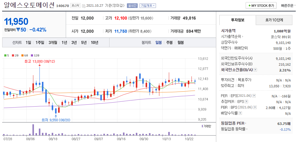Screen dimensions: 297x142
Task: Click the 거래대금 value 594 백만
Action: tap(193, 31)
